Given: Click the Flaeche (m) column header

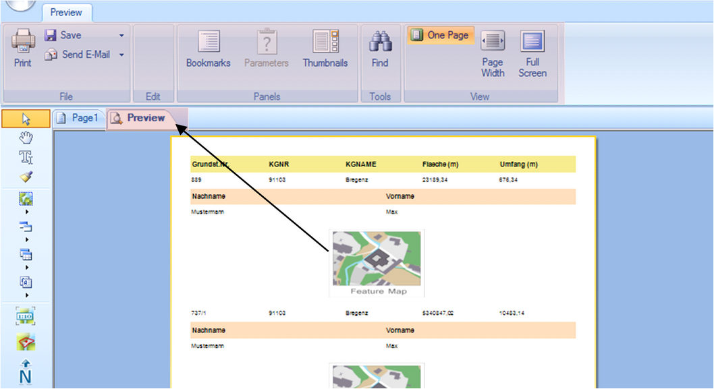Looking at the screenshot, I should [x=440, y=164].
